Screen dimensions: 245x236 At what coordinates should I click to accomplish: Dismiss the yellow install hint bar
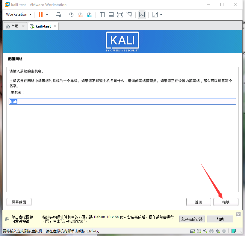[x=238, y=214]
